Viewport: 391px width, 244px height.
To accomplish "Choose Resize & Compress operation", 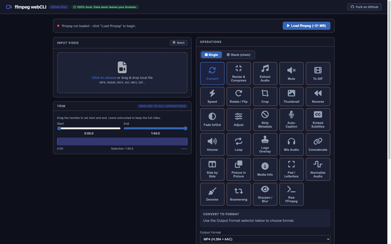I will (x=239, y=74).
